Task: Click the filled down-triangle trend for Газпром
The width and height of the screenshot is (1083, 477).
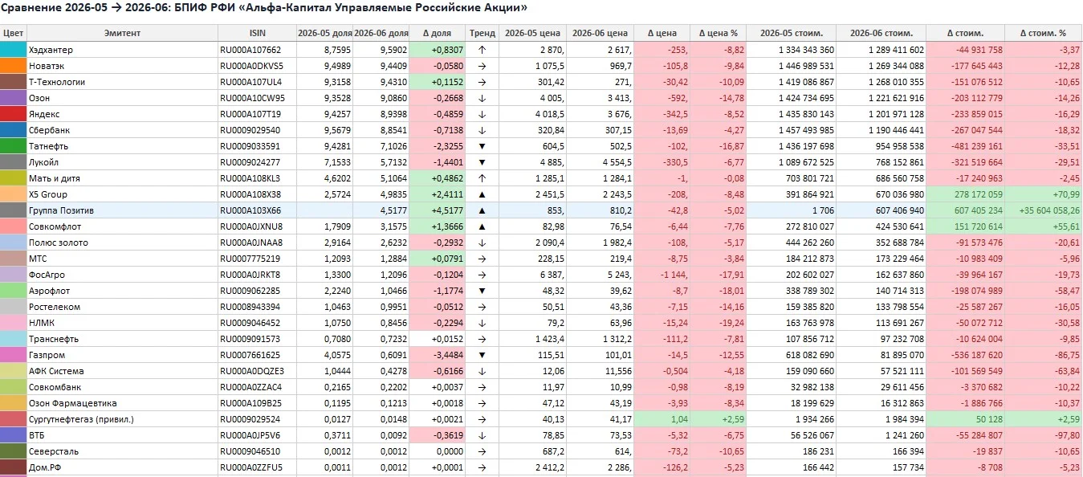Action: click(482, 355)
